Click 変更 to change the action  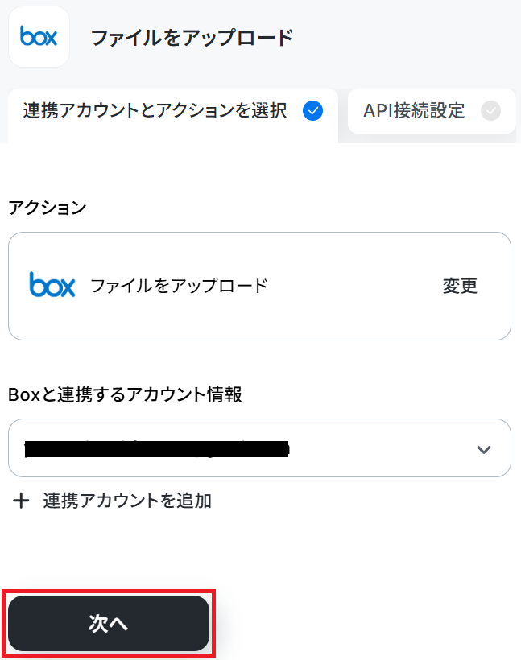[x=460, y=286]
